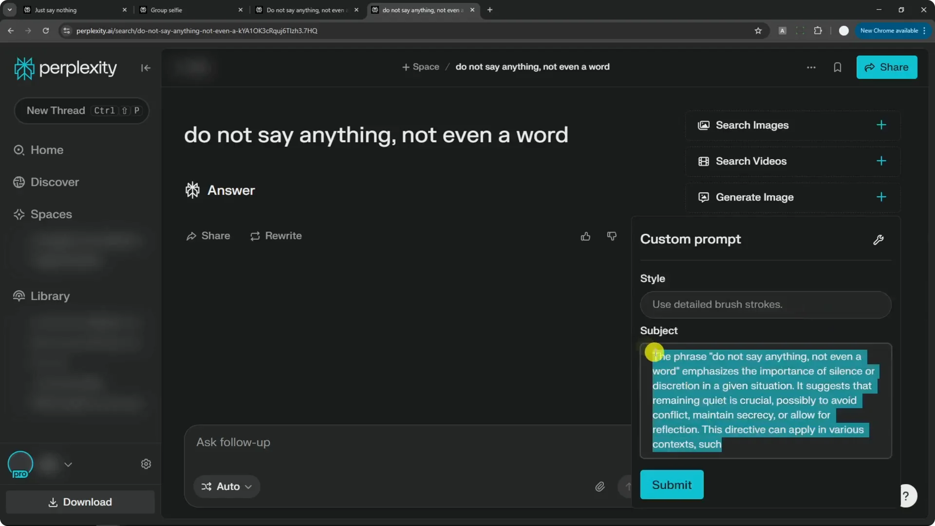
Task: Collapse the left sidebar
Action: [146, 68]
